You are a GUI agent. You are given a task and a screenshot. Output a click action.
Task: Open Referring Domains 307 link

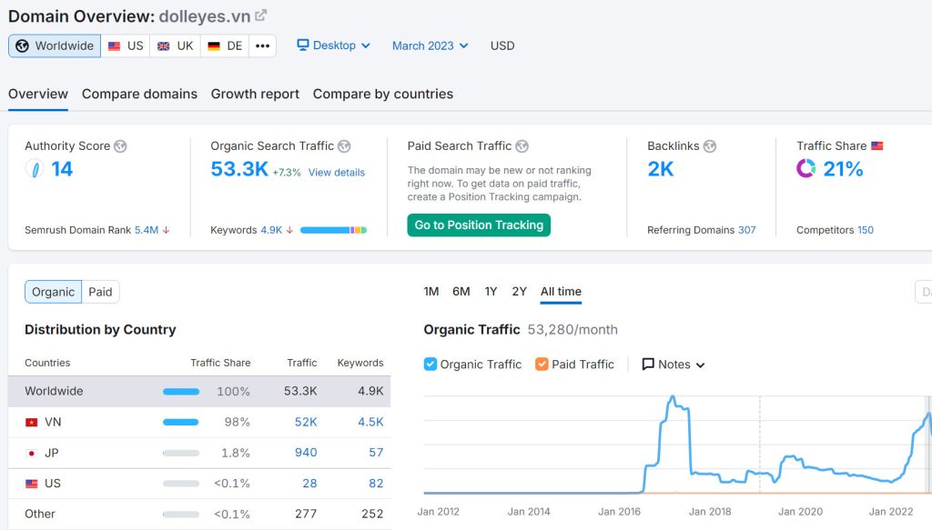746,230
